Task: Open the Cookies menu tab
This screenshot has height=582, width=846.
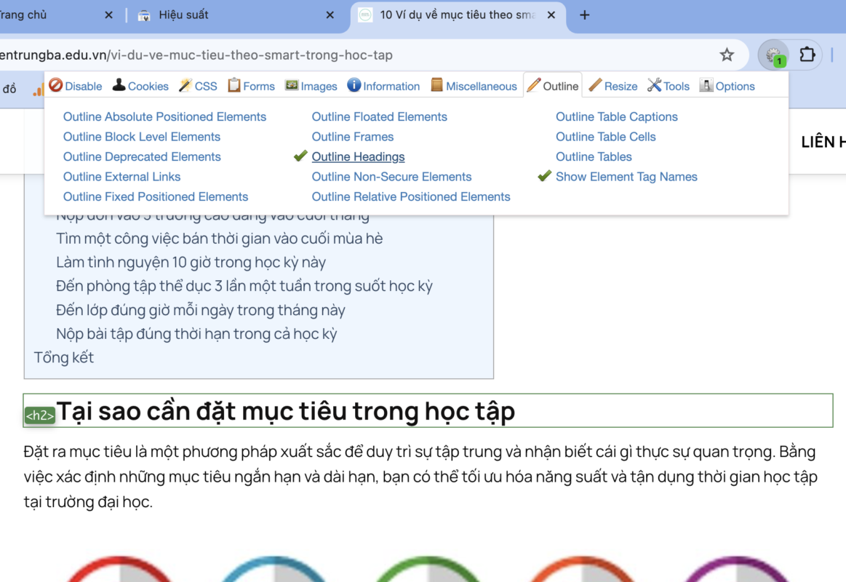Action: pos(140,86)
